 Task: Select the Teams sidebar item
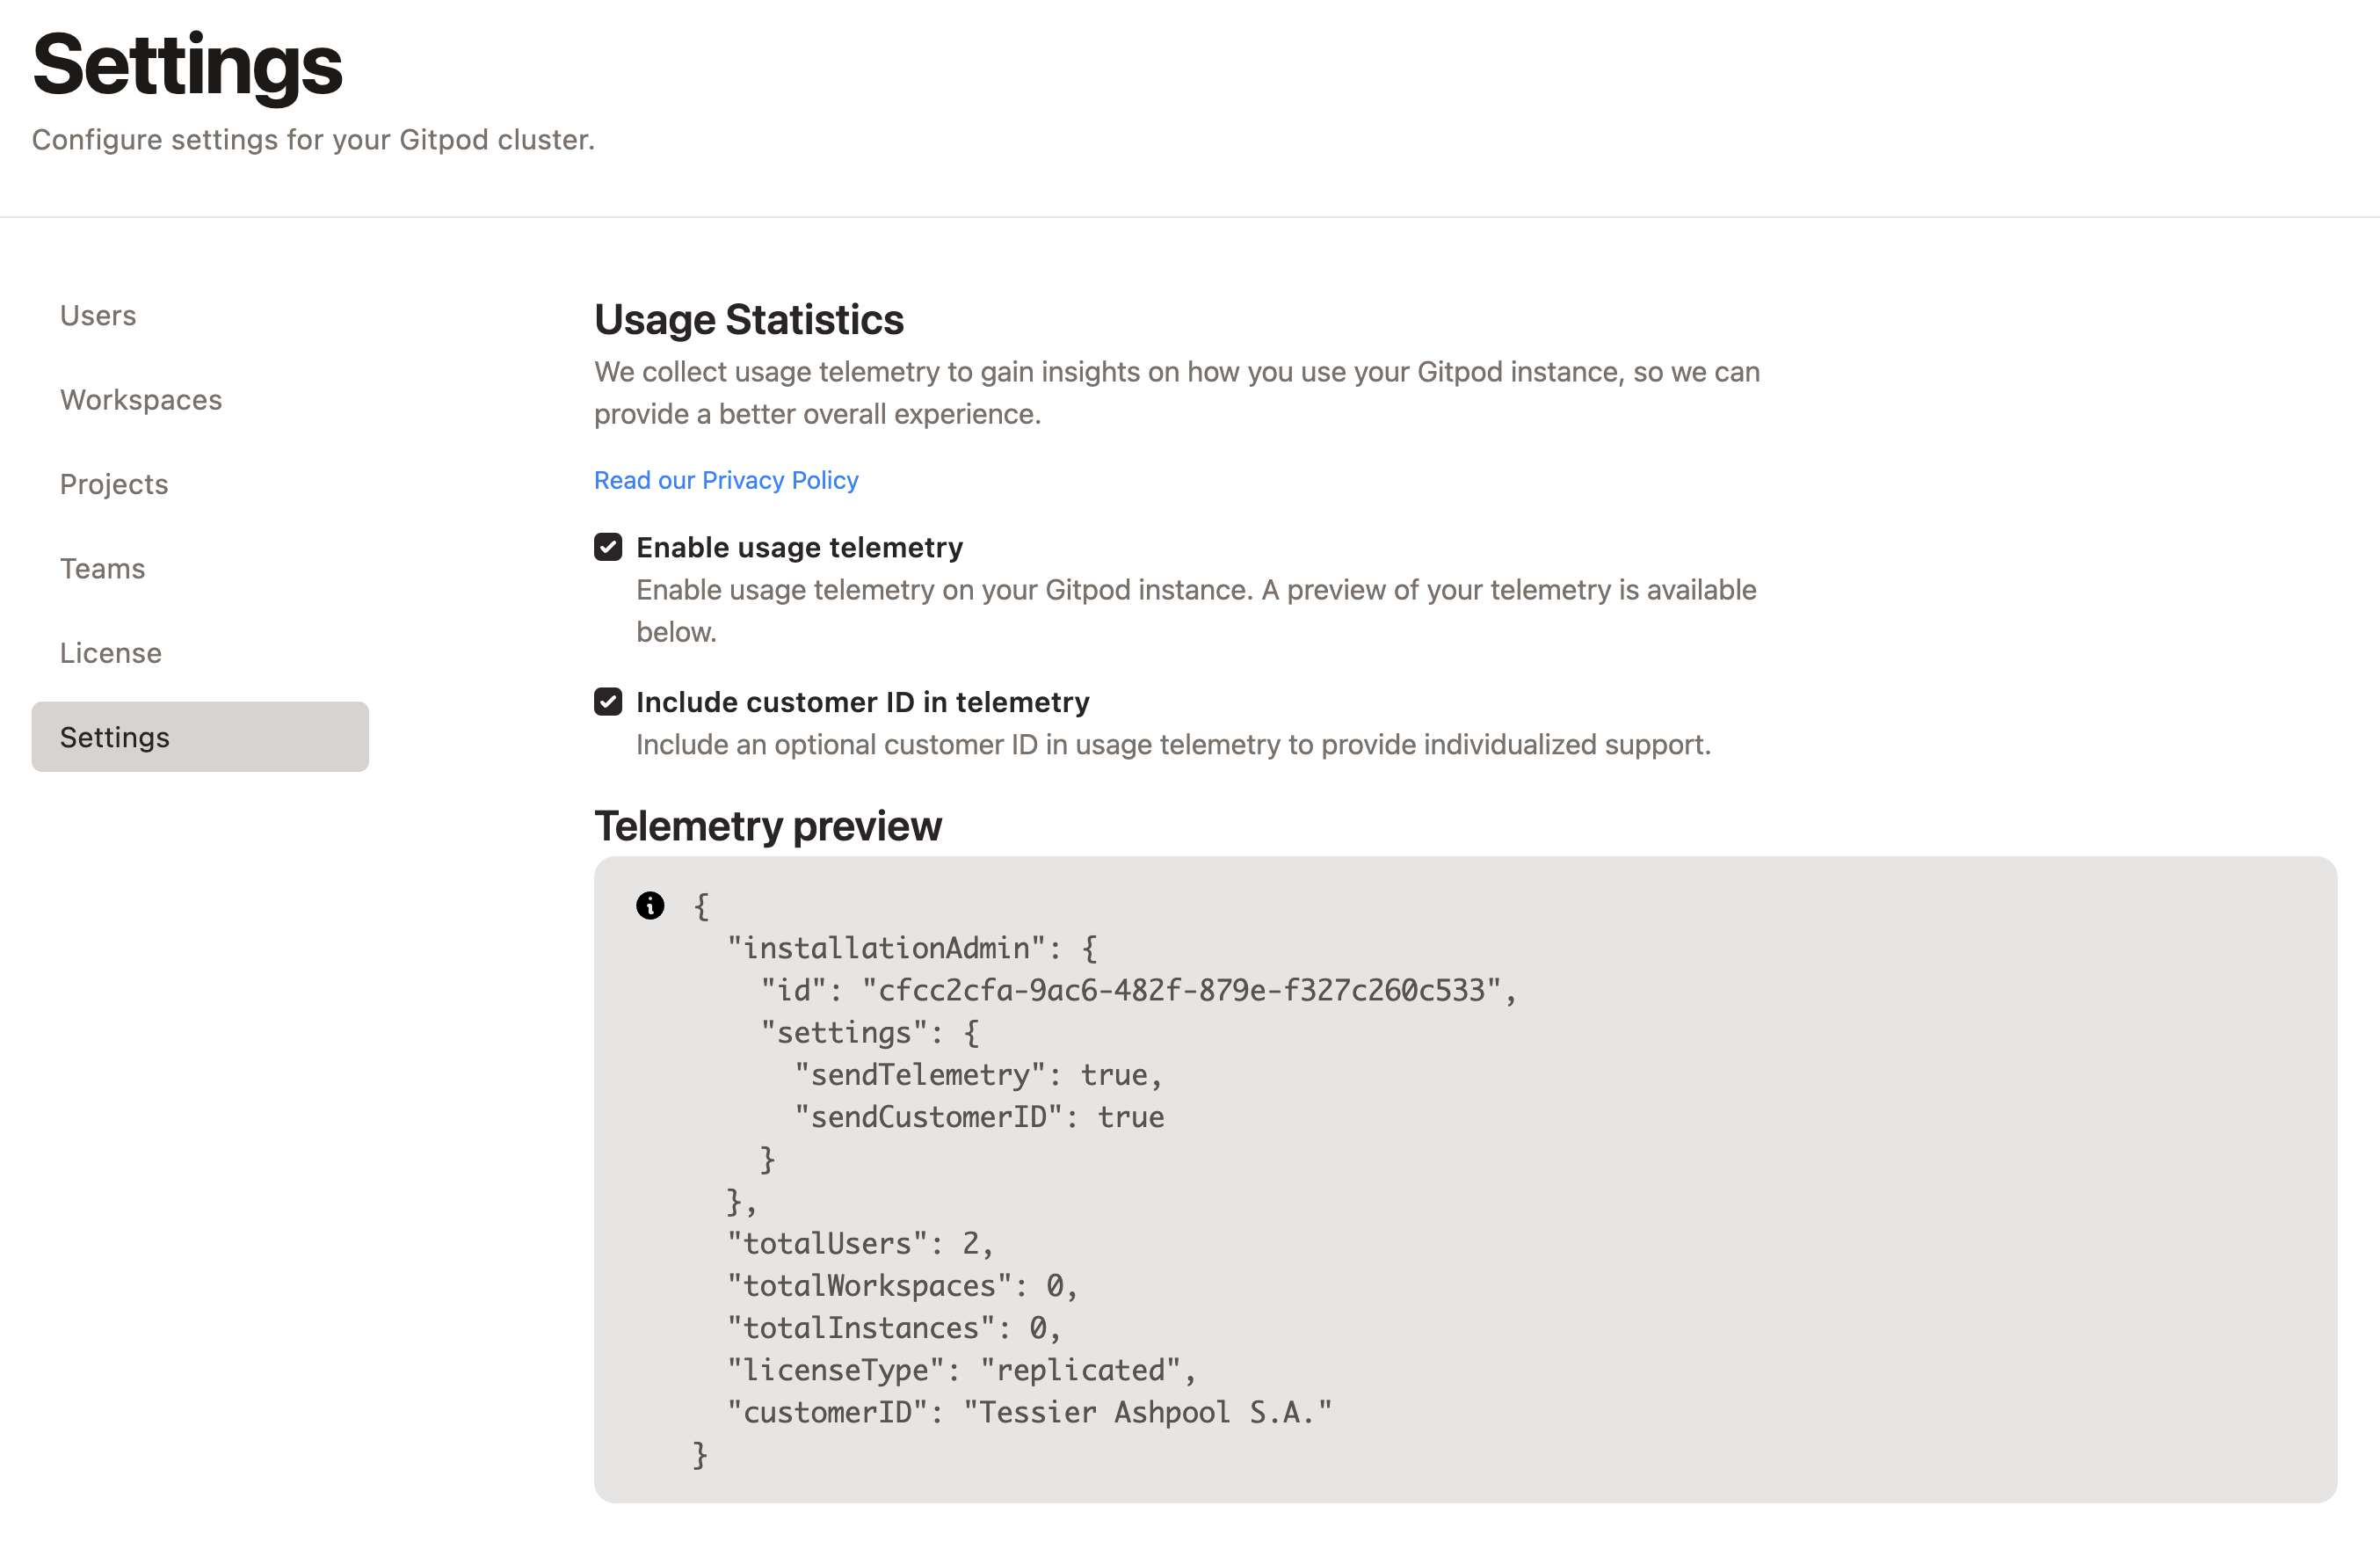point(102,568)
